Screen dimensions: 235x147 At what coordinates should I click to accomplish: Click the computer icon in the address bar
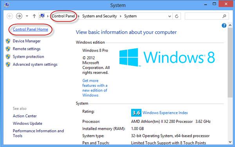pyautogui.click(x=42, y=16)
